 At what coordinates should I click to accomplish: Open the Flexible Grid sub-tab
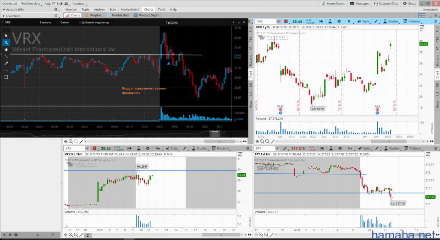(x=118, y=16)
